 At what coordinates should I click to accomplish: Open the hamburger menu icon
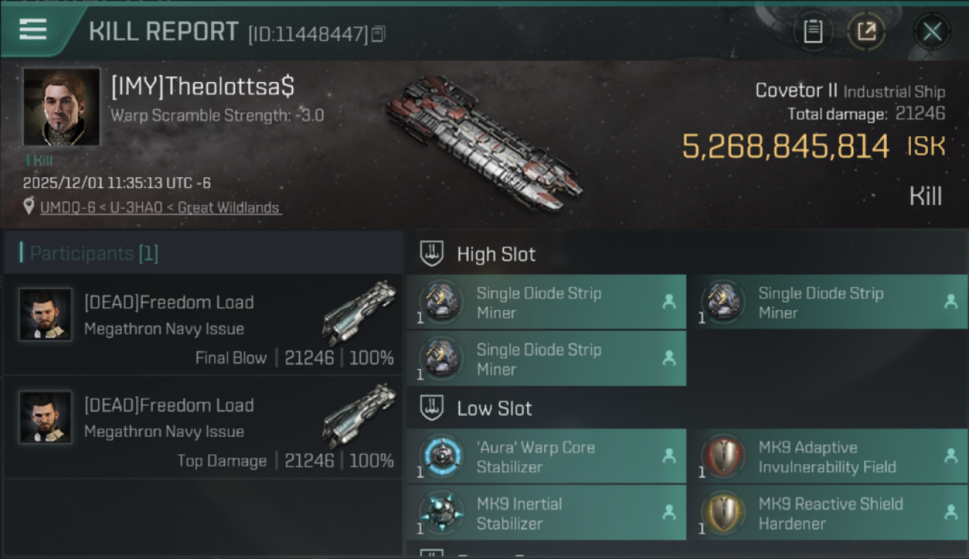point(34,30)
